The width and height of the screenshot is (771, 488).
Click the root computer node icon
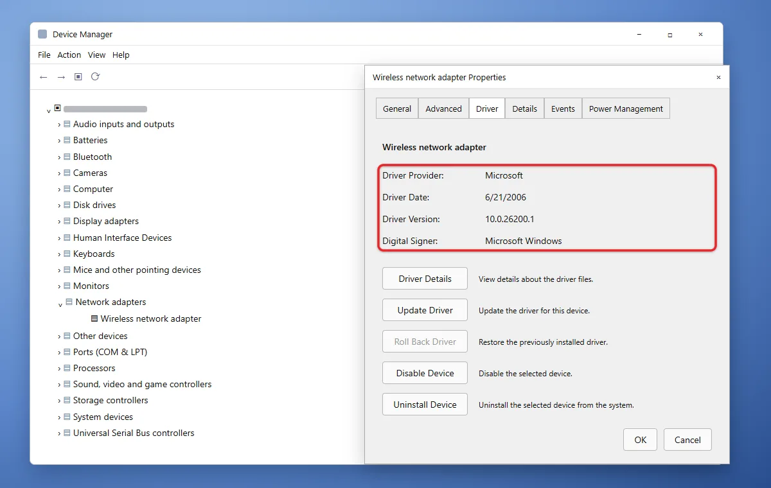pos(57,108)
